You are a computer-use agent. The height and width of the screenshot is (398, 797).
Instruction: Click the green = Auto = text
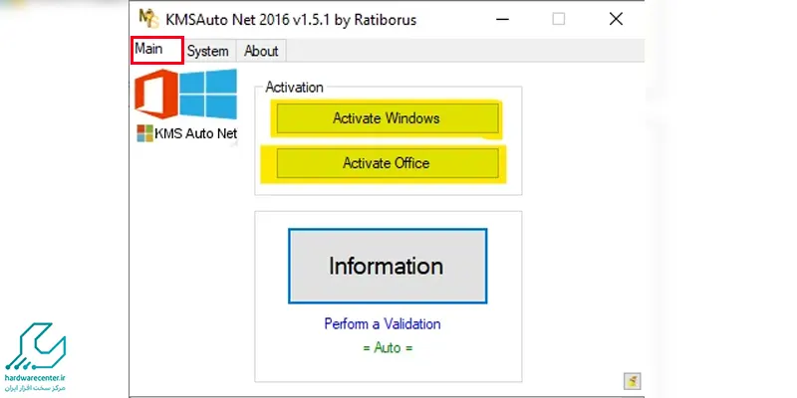coord(388,348)
